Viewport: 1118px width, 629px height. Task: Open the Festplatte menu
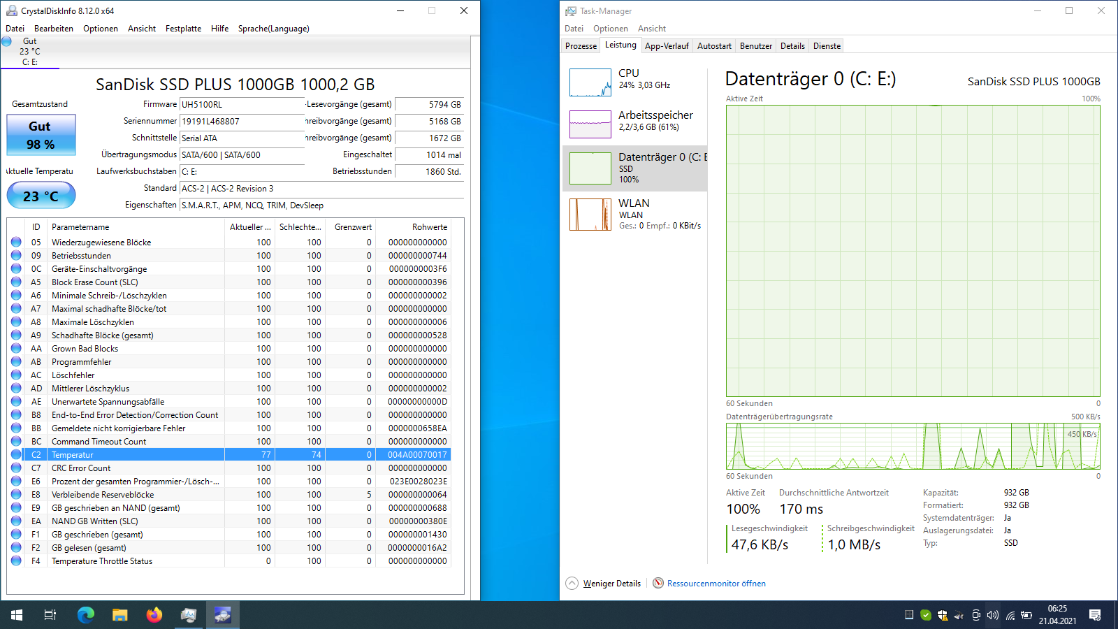point(183,29)
